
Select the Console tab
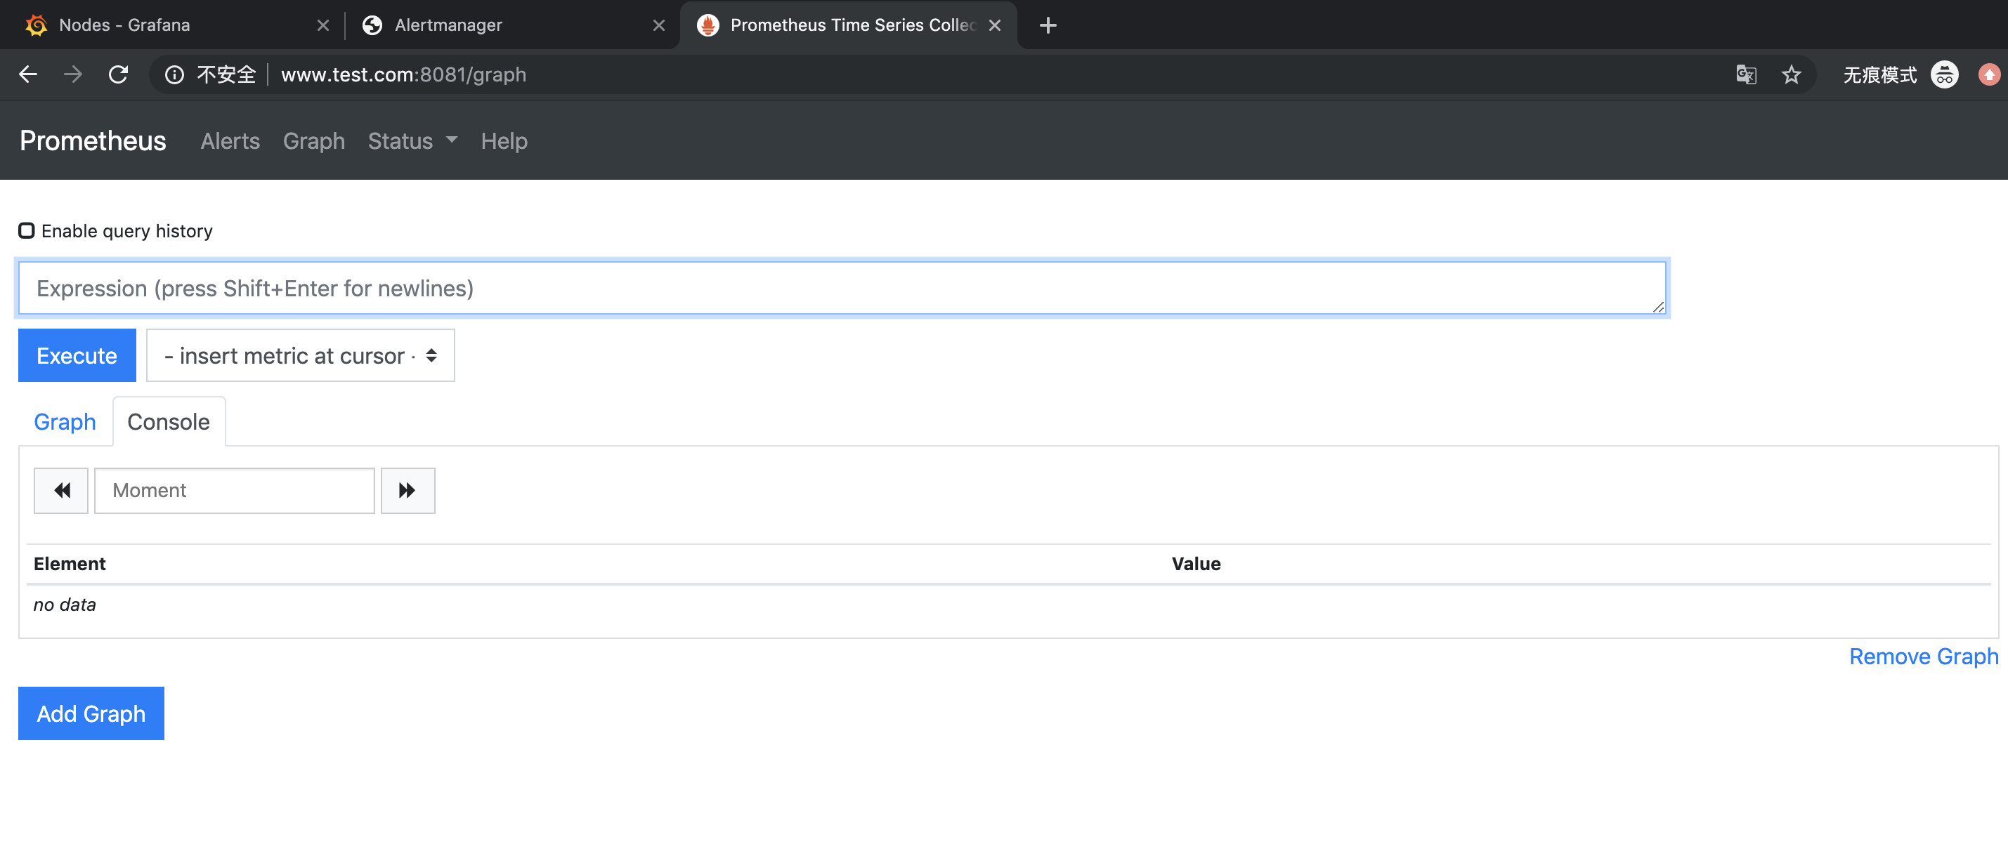(169, 421)
